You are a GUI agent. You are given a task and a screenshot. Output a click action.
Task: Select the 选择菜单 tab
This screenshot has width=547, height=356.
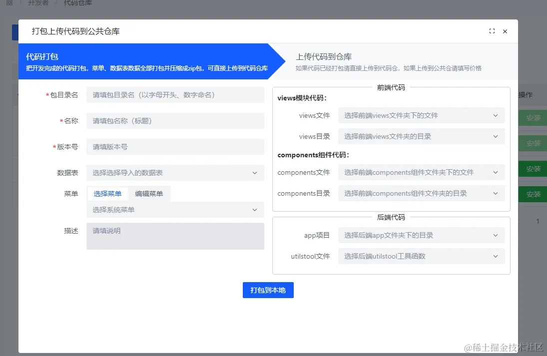pos(107,194)
